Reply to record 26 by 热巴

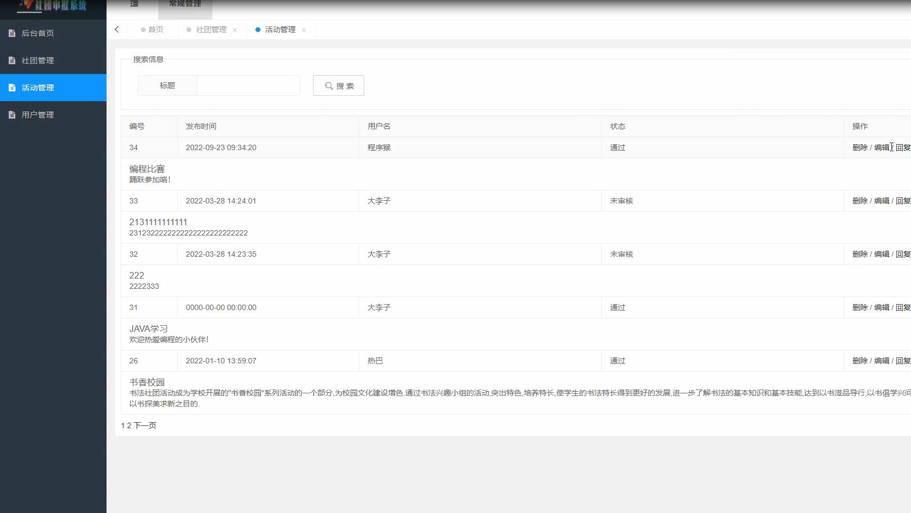coord(903,361)
